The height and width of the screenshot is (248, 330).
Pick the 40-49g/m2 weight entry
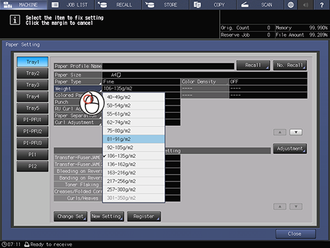pyautogui.click(x=133, y=97)
